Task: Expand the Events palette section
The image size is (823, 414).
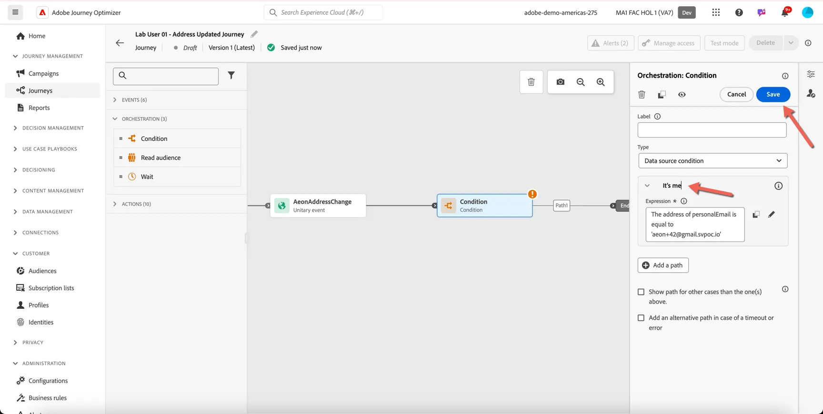Action: (115, 100)
